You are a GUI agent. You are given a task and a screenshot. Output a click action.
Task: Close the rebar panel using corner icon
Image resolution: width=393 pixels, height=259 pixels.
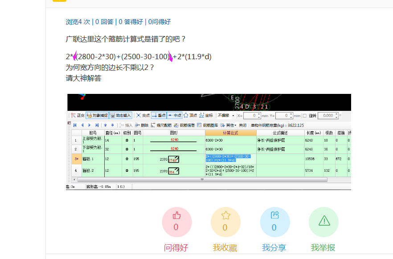[x=69, y=123]
